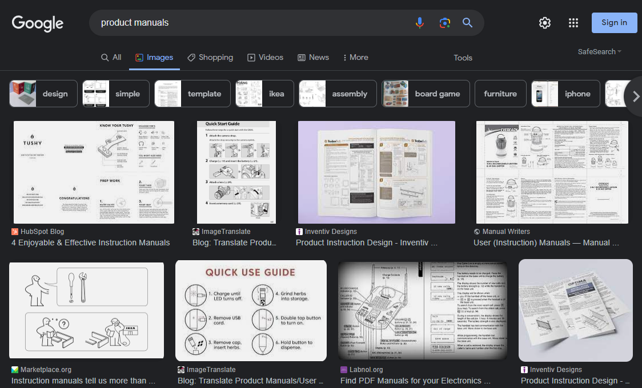Open "4 Enjoyable & Effective Instruction Manuals" link
642x388 pixels.
[x=90, y=242]
